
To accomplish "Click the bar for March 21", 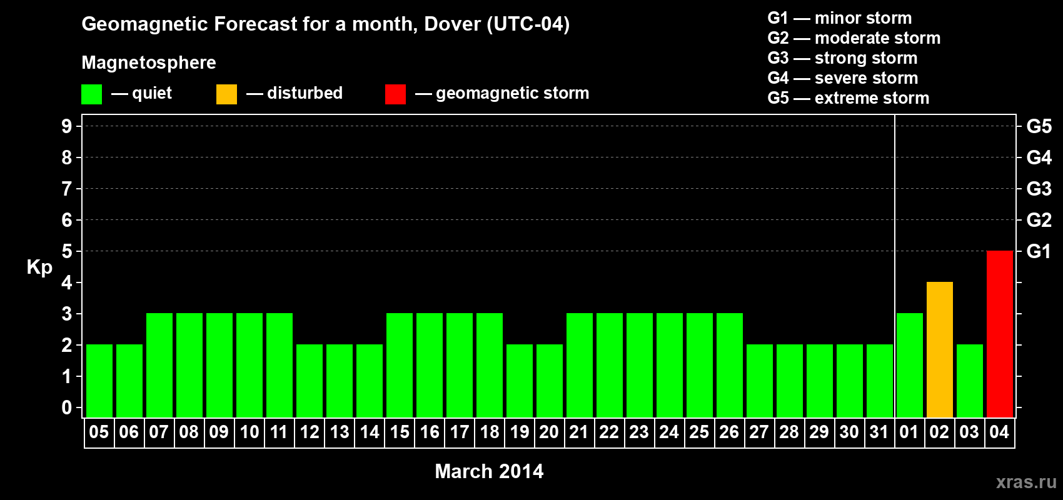I will (579, 365).
